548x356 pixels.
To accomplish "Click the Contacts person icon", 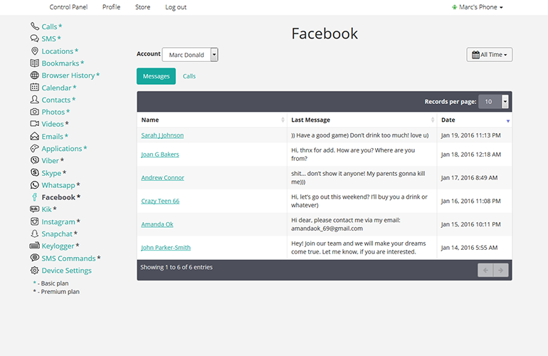I will coord(35,100).
